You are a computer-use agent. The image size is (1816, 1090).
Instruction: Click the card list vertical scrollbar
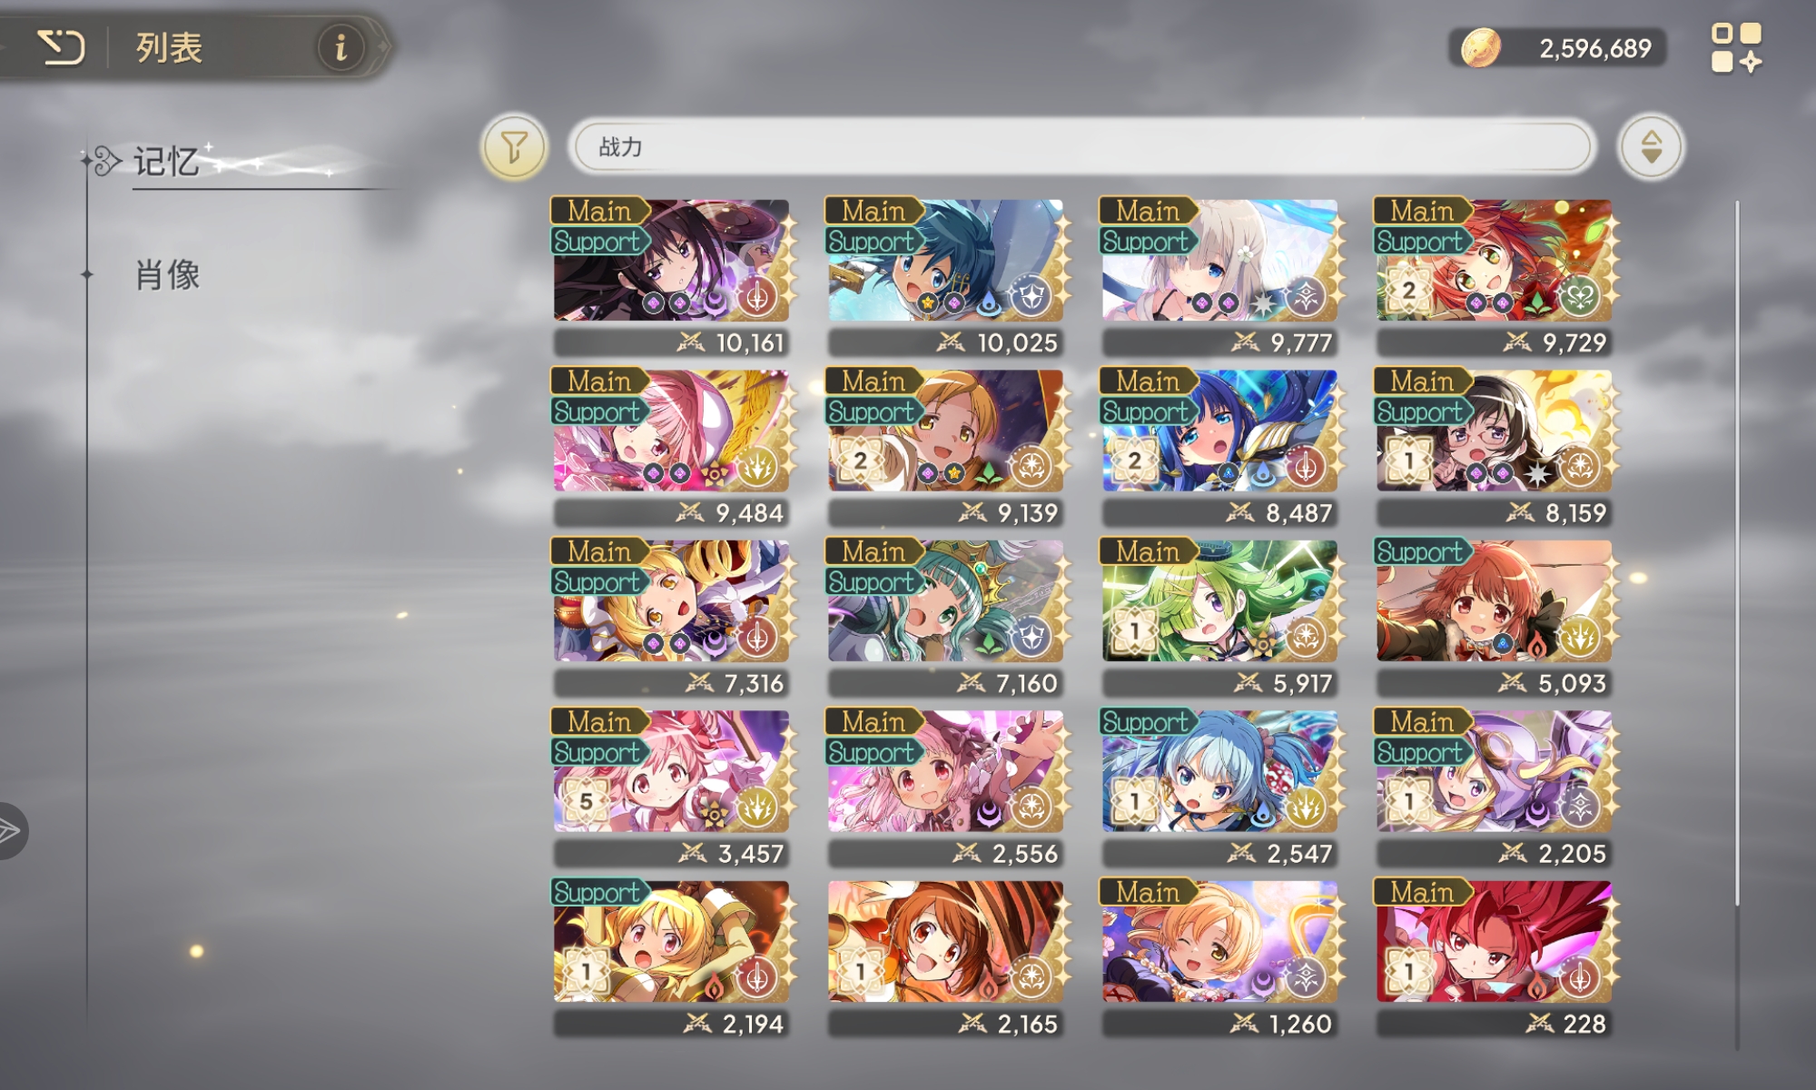click(1737, 552)
